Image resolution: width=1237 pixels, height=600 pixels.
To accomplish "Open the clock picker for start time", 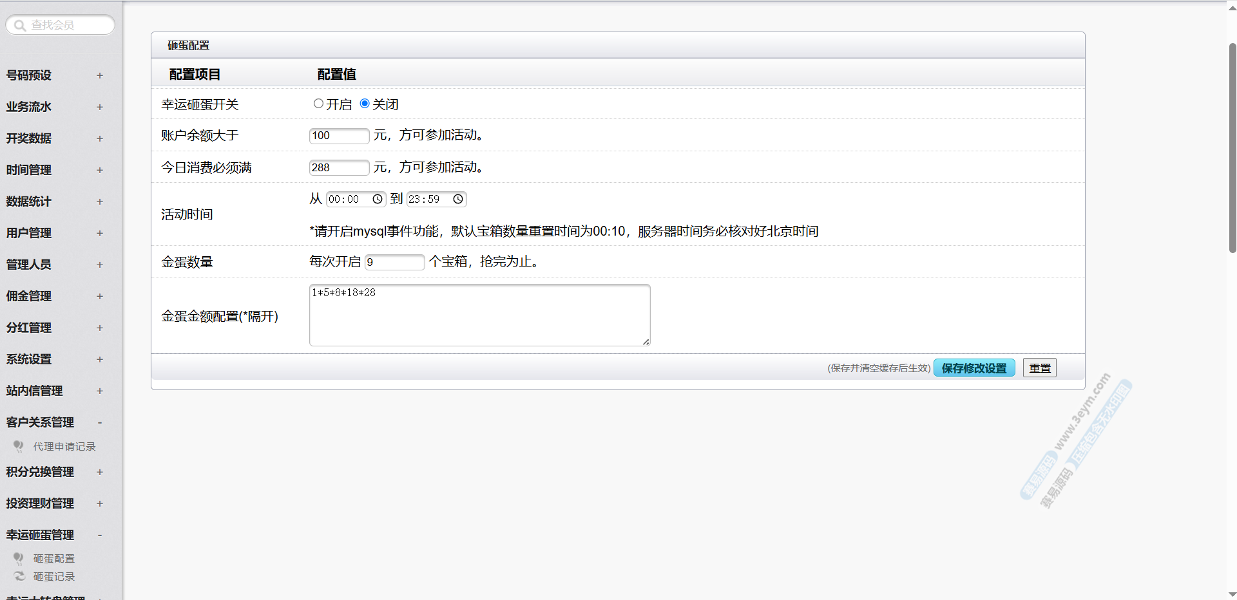I will [x=378, y=199].
